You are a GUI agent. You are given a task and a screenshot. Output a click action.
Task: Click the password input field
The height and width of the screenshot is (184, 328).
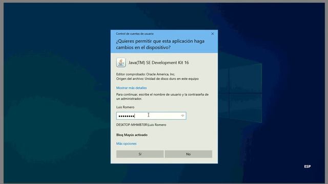[x=151, y=116]
